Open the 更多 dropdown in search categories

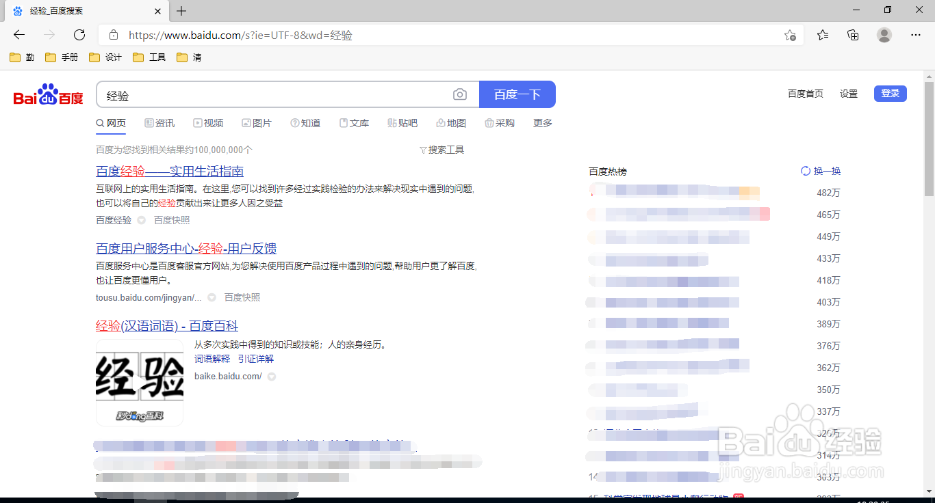click(541, 123)
